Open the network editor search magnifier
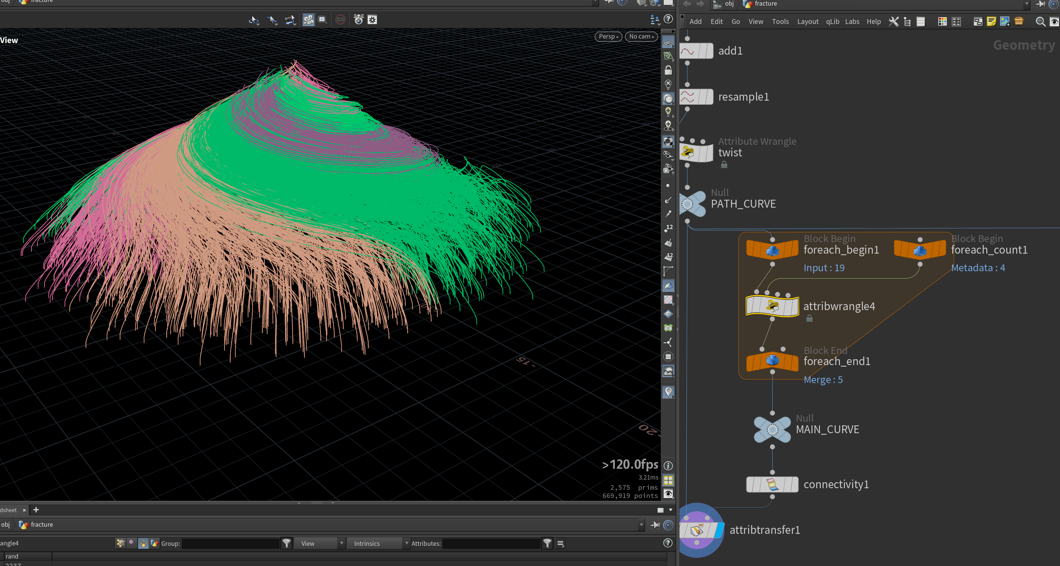Viewport: 1060px width, 566px height. [x=1040, y=21]
